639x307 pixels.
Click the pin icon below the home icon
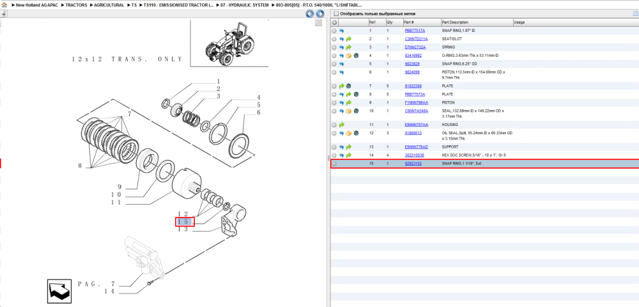pos(4,13)
